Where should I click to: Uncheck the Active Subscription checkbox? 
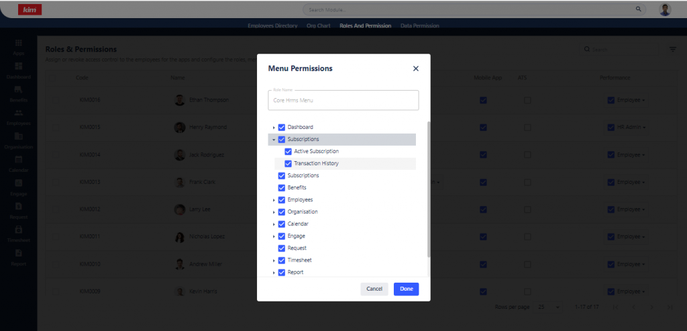click(x=288, y=151)
